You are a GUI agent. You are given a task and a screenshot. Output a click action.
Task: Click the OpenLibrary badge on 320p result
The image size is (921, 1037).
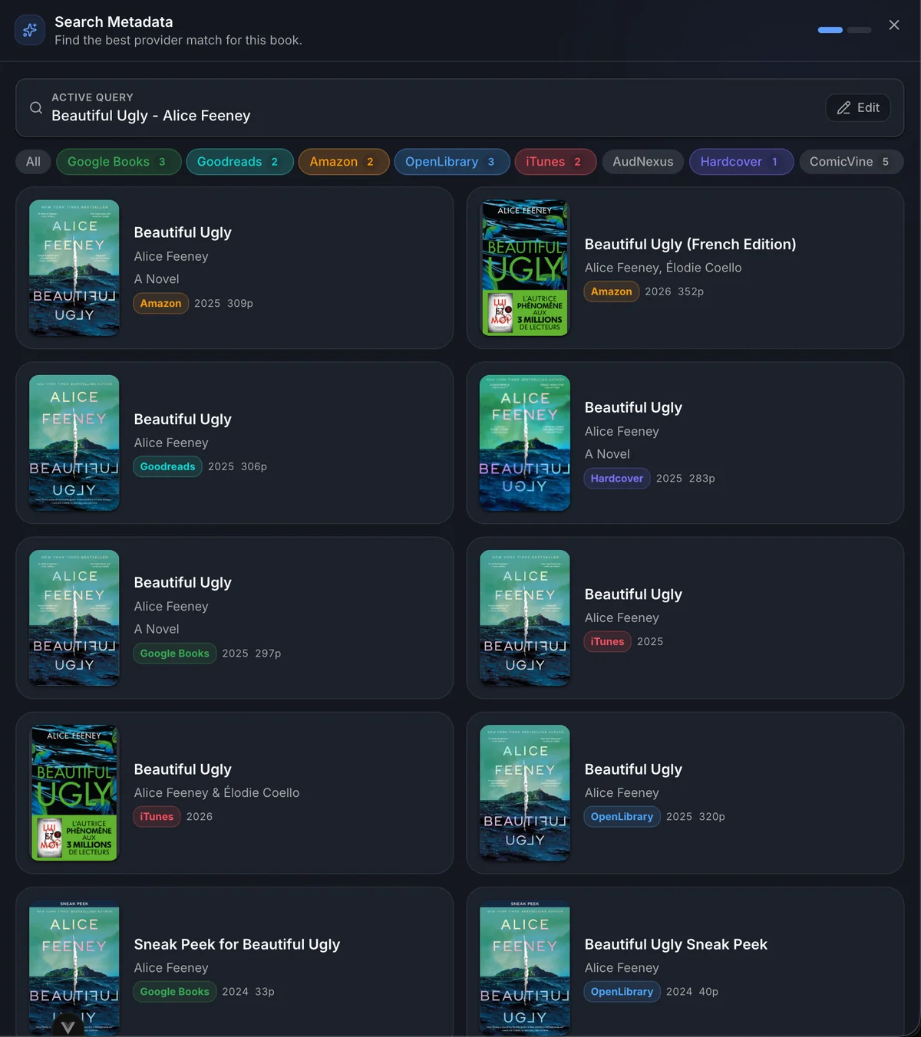coord(622,816)
